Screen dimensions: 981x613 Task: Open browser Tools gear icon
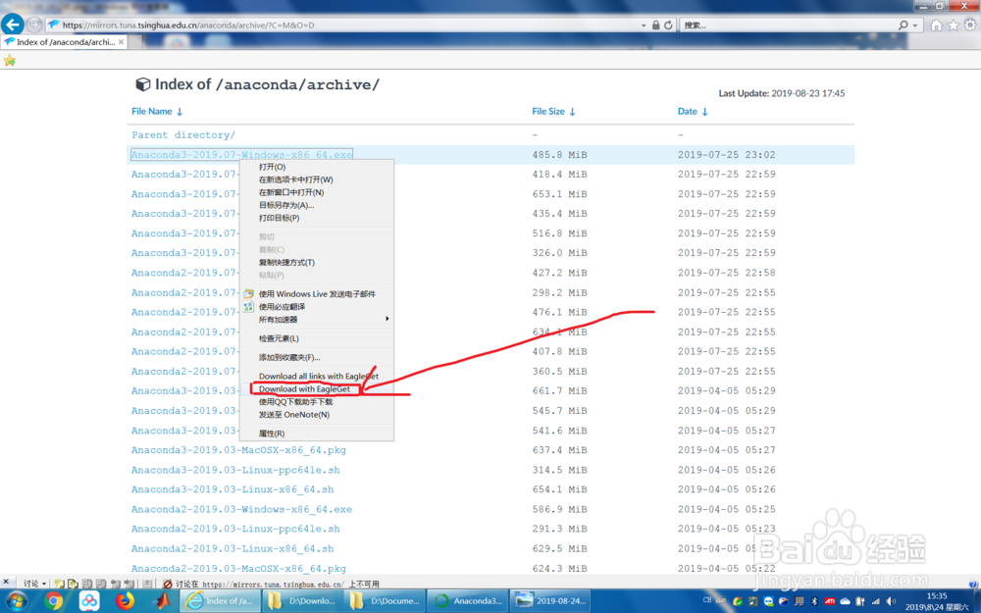(970, 26)
